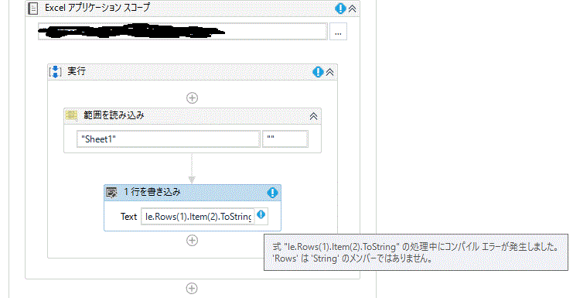
Task: Add activity via plus below 1 行を書き込み
Action: (x=193, y=240)
